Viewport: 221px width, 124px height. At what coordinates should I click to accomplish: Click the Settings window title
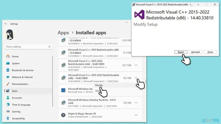14,24
